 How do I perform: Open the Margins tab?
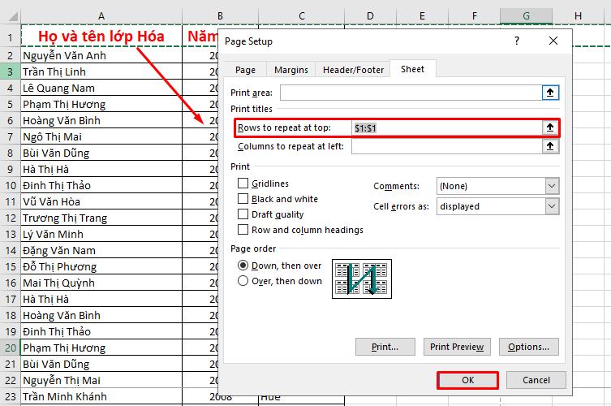coord(291,70)
